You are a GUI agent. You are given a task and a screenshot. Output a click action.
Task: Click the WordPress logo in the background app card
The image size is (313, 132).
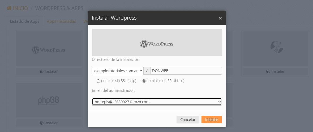(x=48, y=50)
